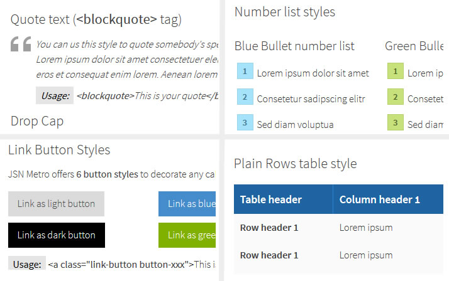
Task: Click the Link as green button
Action: (x=187, y=235)
